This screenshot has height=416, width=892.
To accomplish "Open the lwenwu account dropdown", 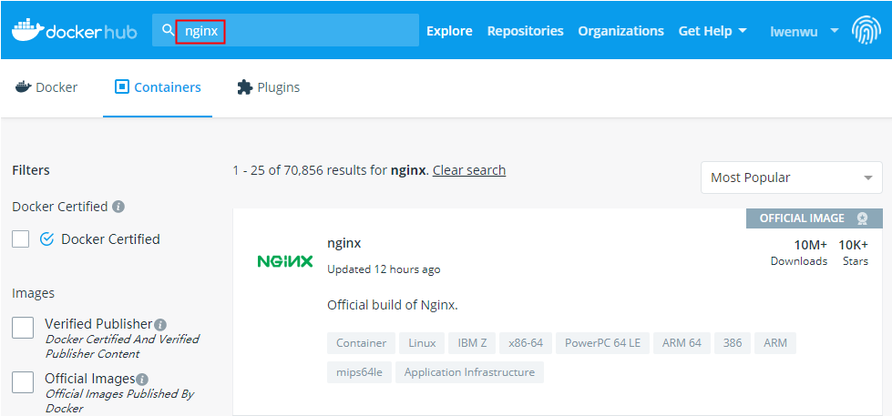I will (804, 31).
